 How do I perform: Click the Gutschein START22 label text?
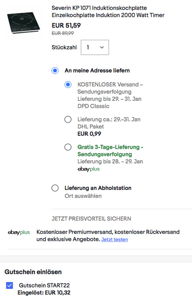(x=44, y=285)
